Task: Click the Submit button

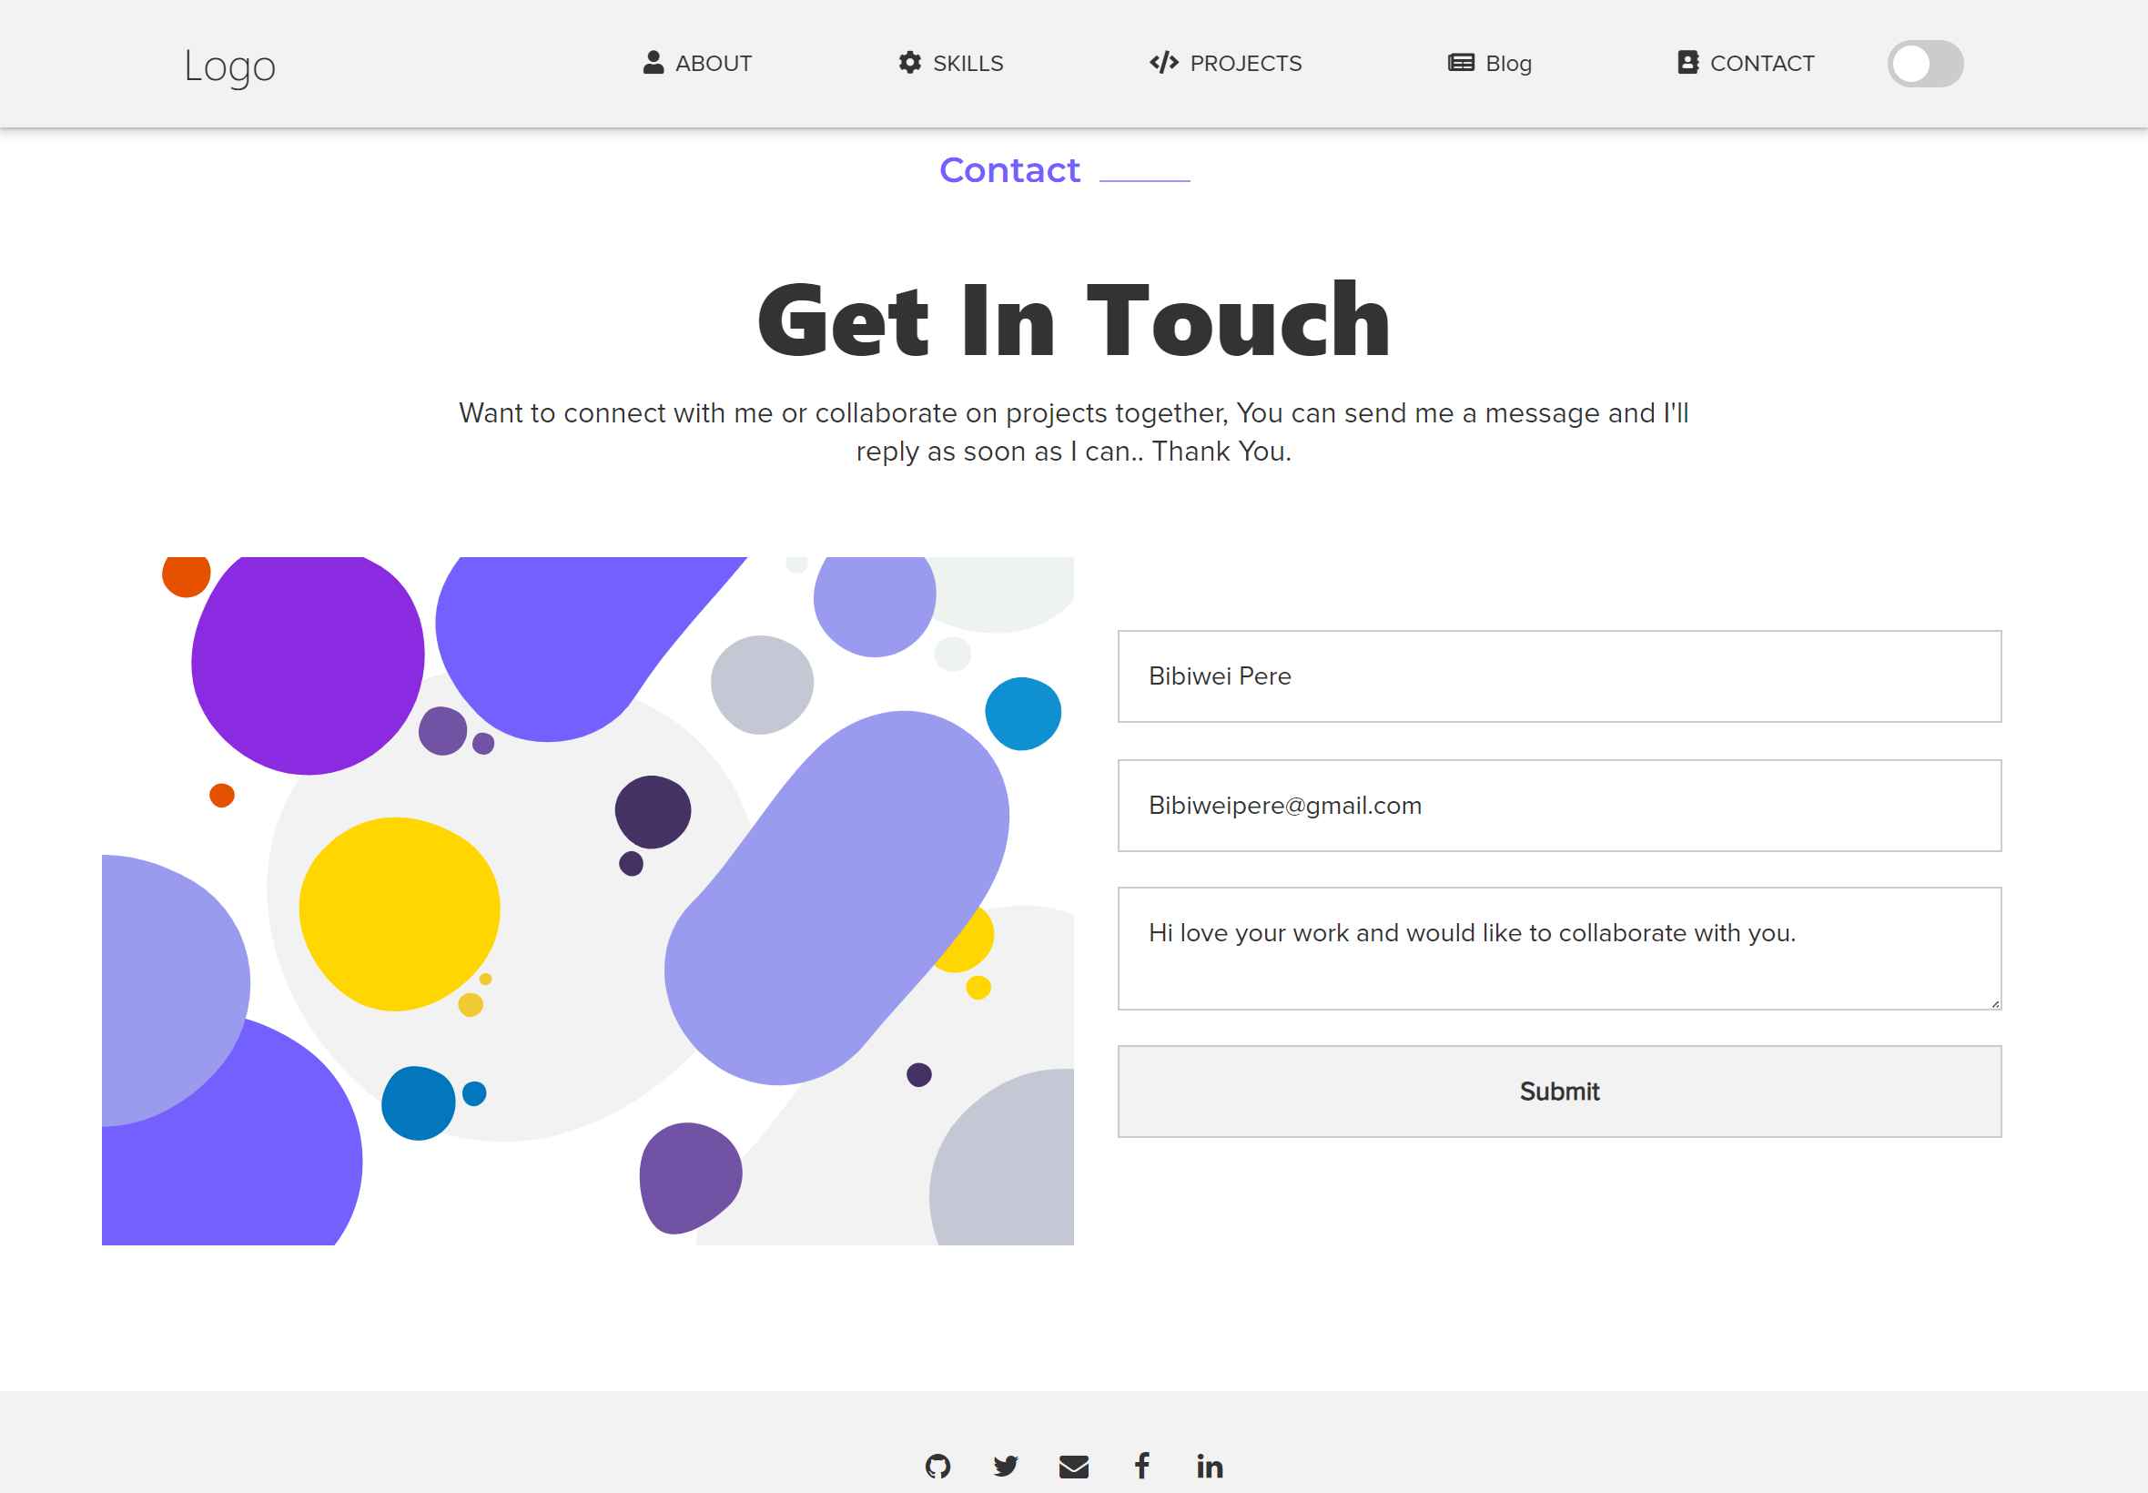Action: click(x=1559, y=1092)
